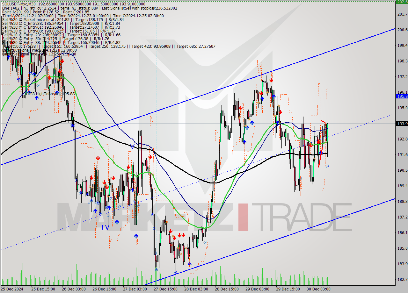Select the 'Line:1482' indicator status line
This screenshot has height=293, width=408.
pos(90,8)
